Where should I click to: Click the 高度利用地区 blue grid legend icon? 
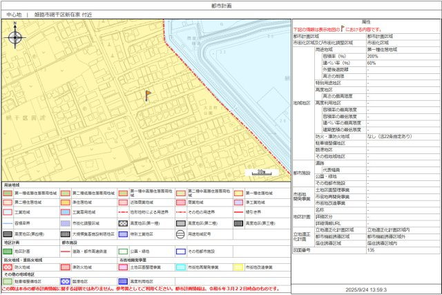(x=124, y=281)
